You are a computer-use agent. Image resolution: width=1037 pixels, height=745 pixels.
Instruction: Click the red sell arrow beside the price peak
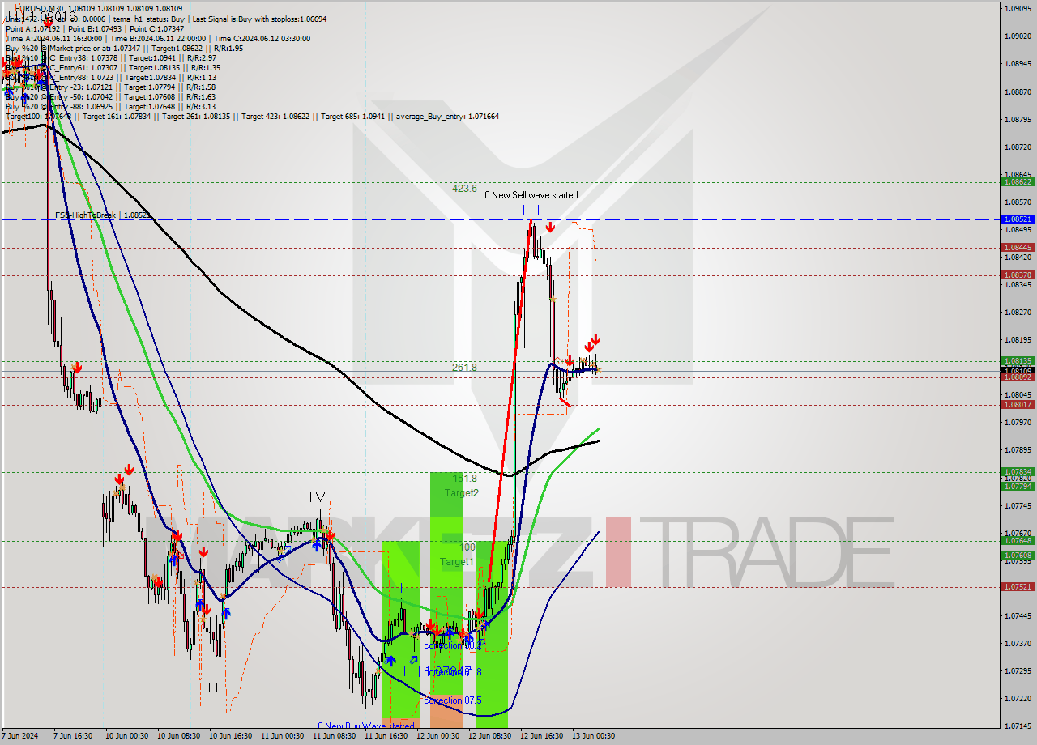550,228
